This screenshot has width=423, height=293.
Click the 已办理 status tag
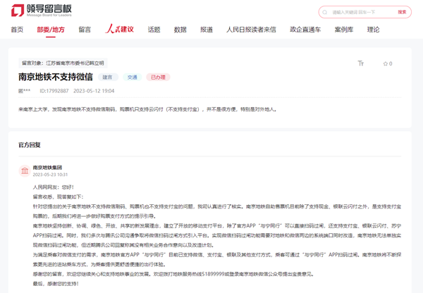pos(158,77)
